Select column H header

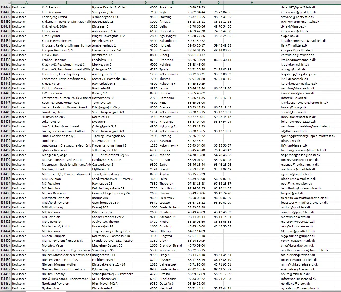pyautogui.click(x=252, y=3)
